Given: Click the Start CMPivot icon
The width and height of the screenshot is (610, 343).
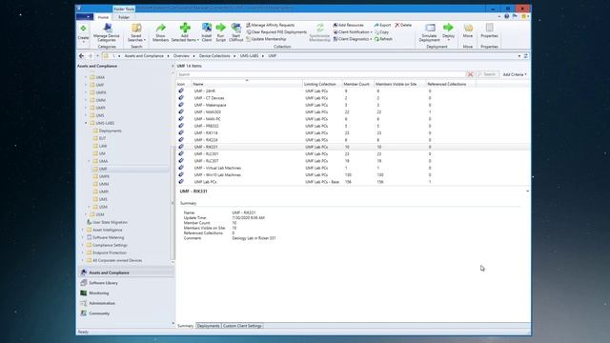Looking at the screenshot, I should tap(235, 28).
